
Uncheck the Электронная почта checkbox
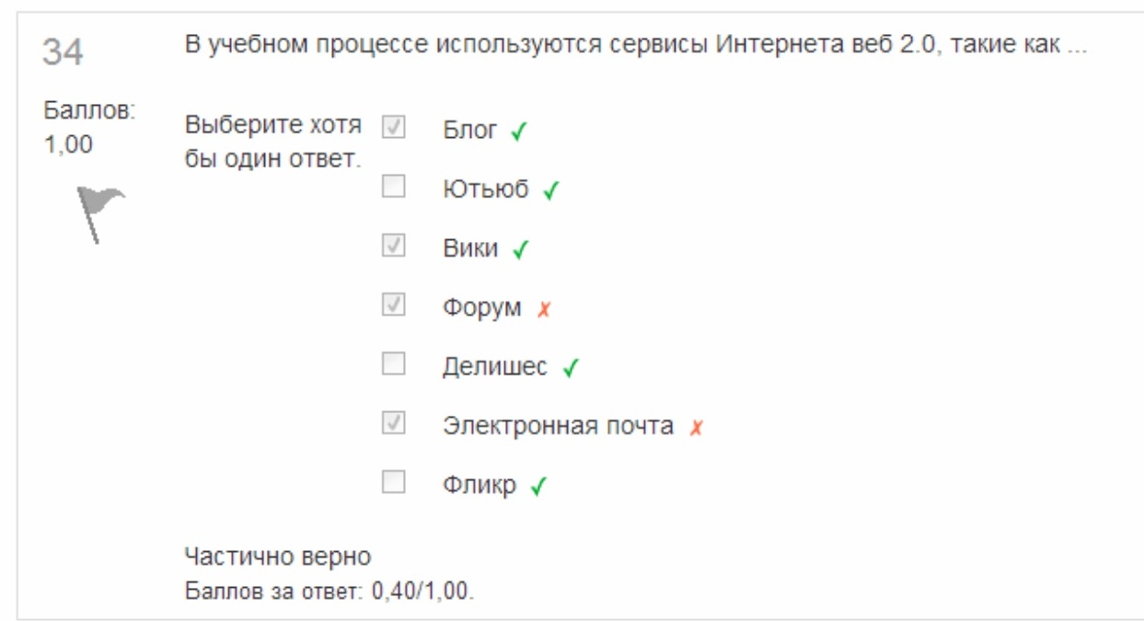pos(394,423)
